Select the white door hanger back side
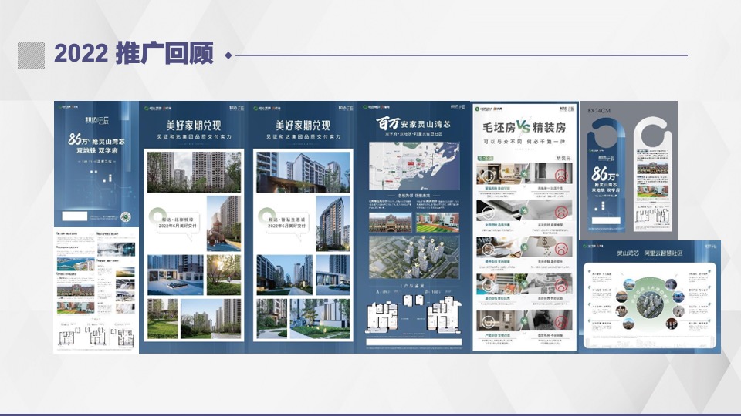Screen dimensions: 741x416 pos(653,175)
